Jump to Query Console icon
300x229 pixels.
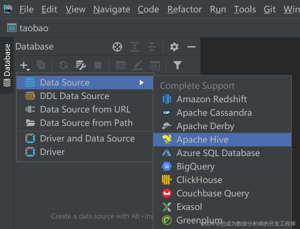pos(155,65)
